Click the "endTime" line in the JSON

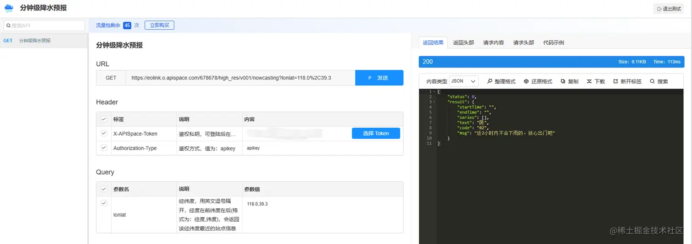[474, 112]
